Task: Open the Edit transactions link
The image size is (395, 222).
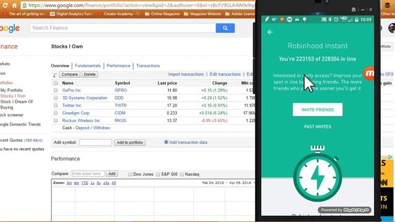Action: [x=225, y=74]
